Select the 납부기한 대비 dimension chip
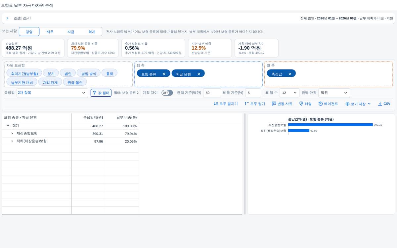397x248 pixels. [22, 82]
